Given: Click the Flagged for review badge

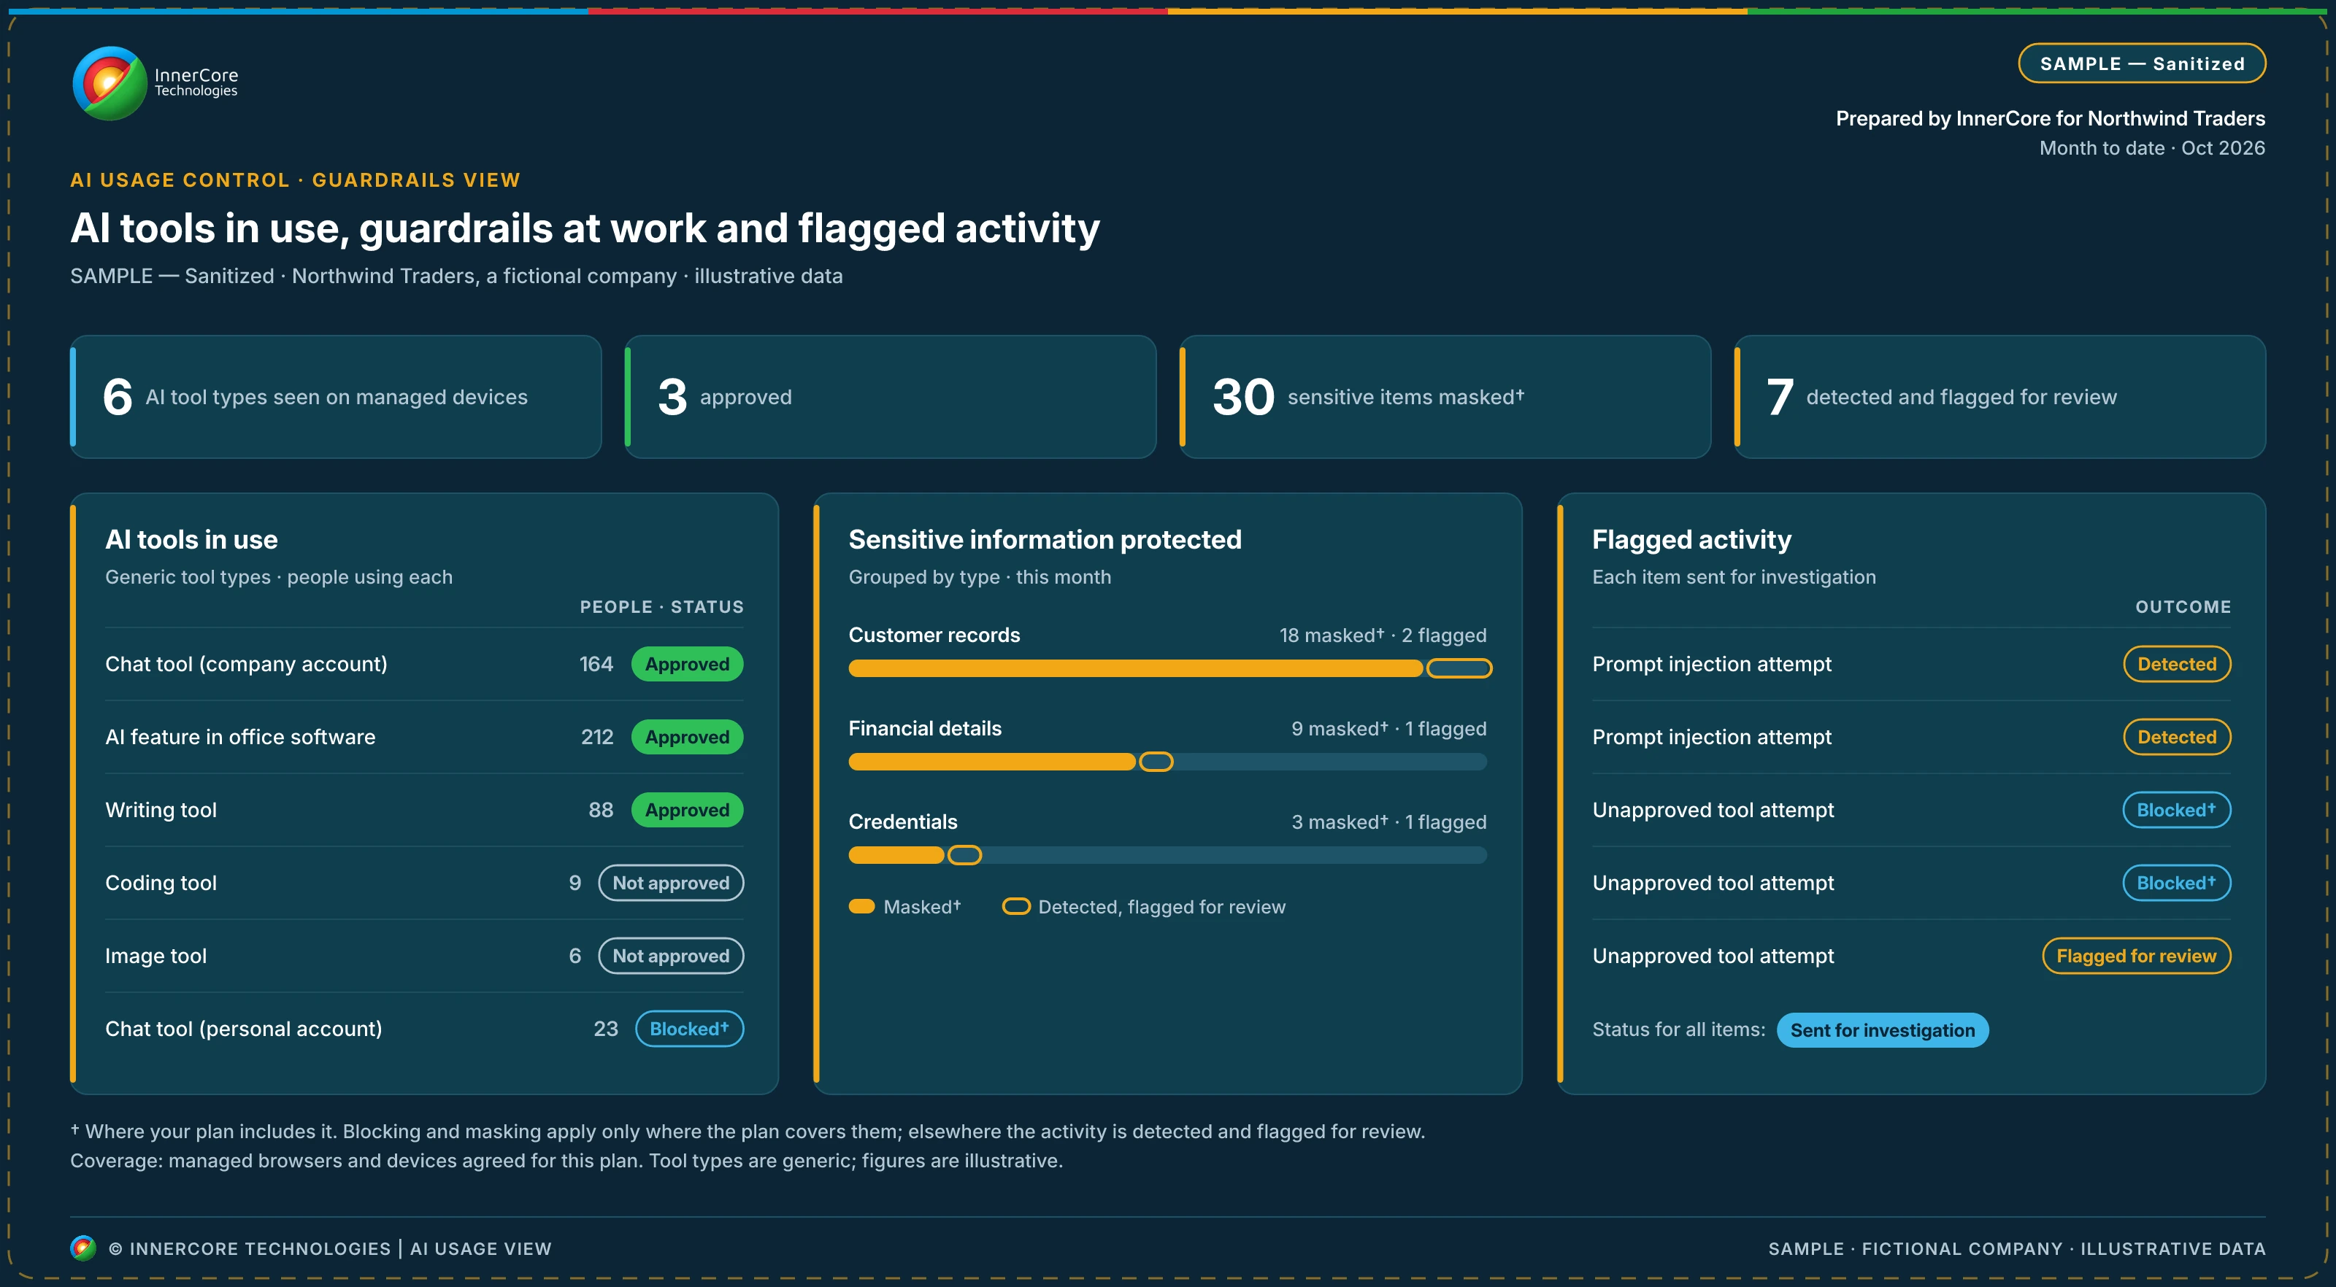Looking at the screenshot, I should tap(2135, 956).
